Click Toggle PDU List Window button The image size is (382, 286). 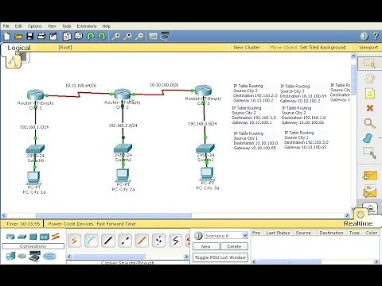(x=220, y=257)
